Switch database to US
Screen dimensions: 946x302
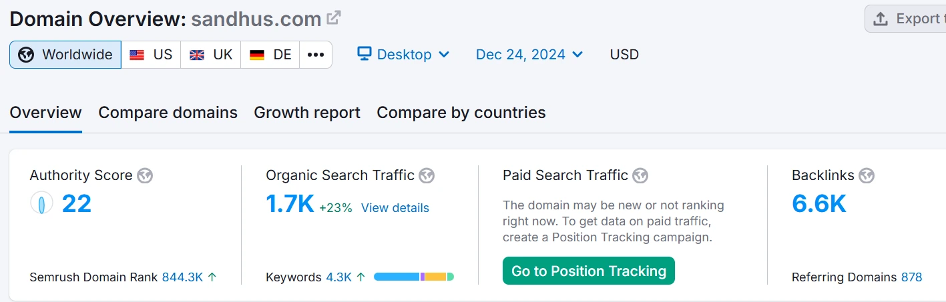coord(151,55)
